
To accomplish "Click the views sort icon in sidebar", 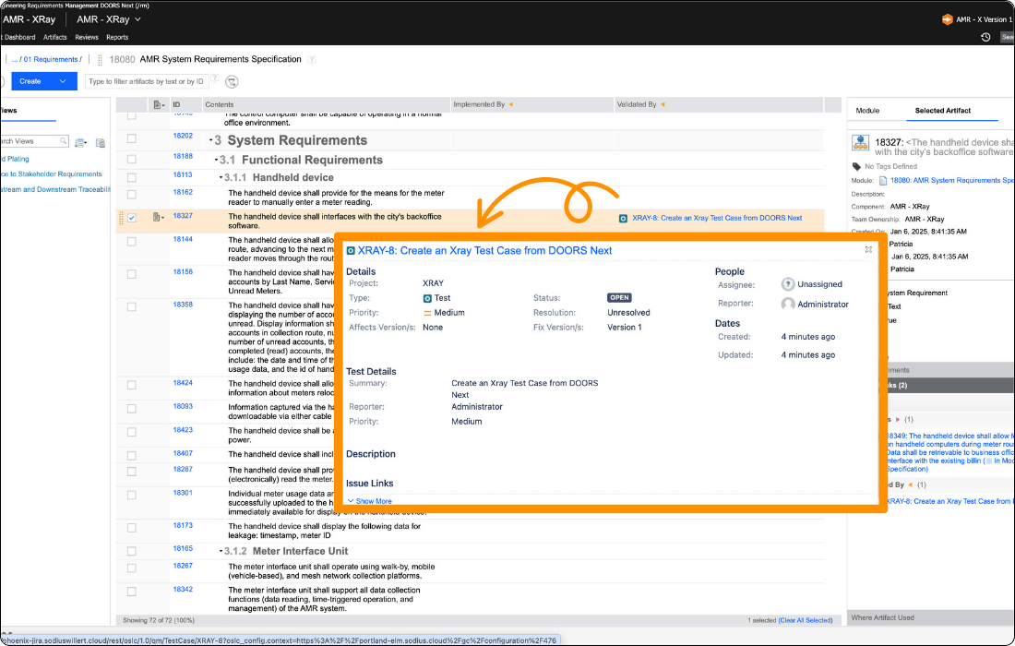I will [80, 142].
